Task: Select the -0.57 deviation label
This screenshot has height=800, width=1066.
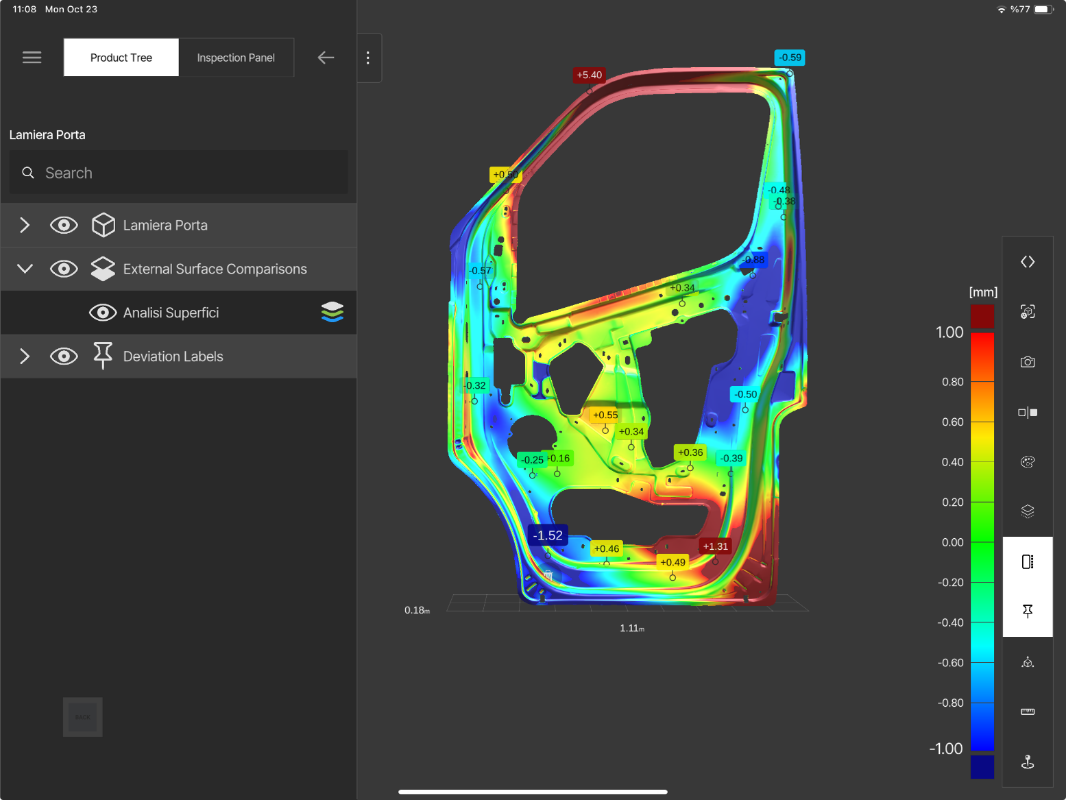Action: pyautogui.click(x=480, y=271)
